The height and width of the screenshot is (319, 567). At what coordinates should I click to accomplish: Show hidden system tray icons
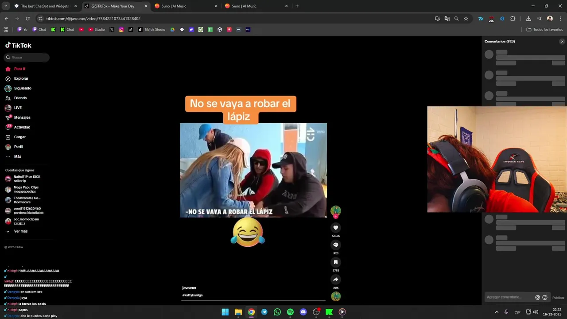pos(497,312)
